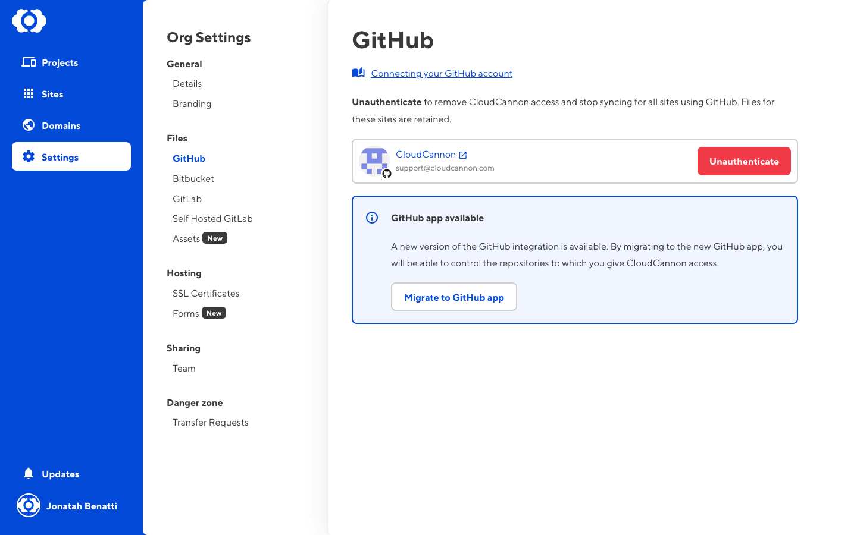857x535 pixels.
Task: Click the Org Settings heading
Action: [x=209, y=37]
